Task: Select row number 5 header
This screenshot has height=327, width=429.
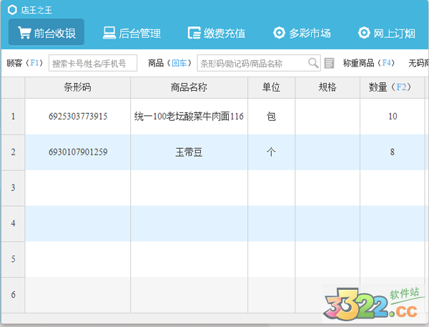Action: click(x=13, y=259)
